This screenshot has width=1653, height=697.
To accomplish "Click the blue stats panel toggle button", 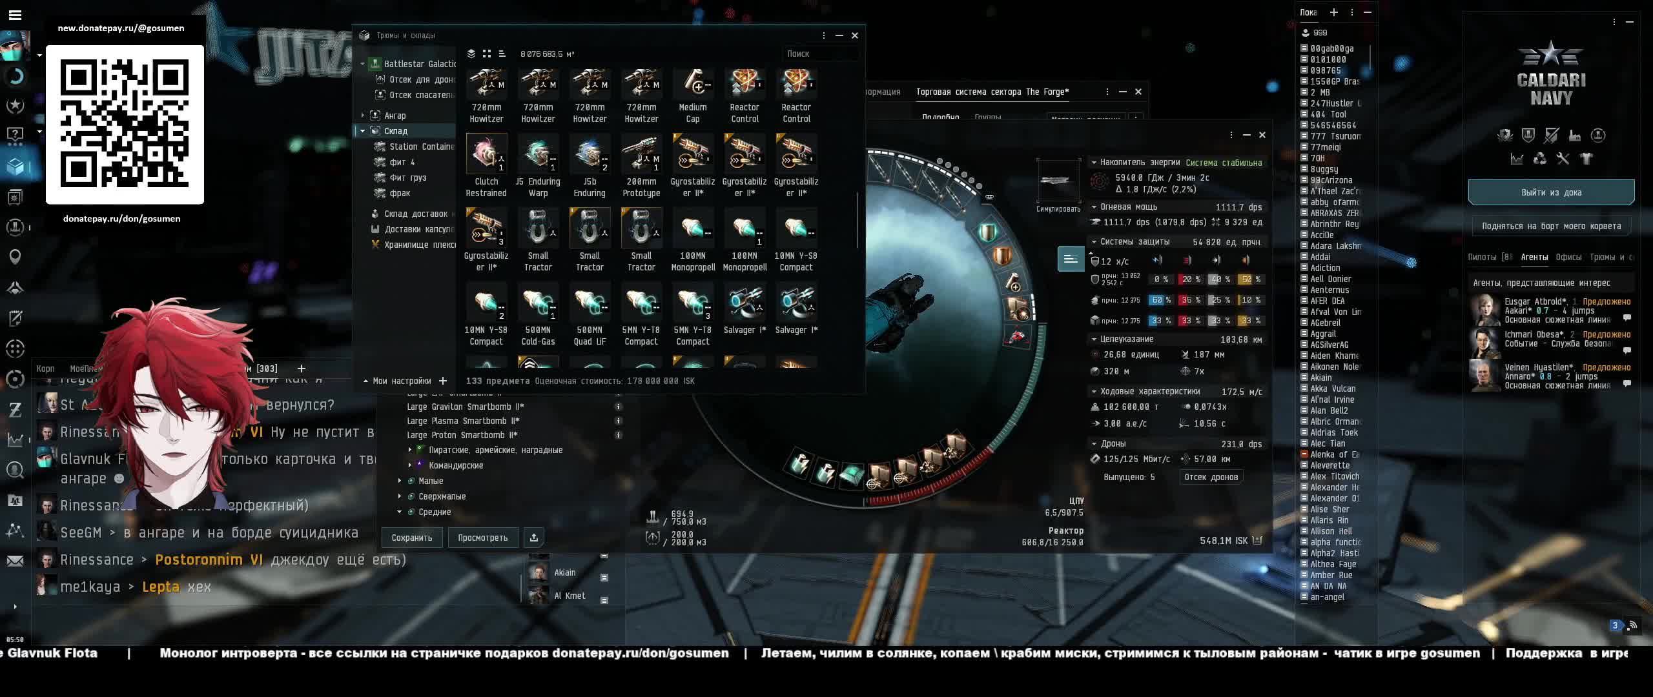I will click(x=1070, y=259).
